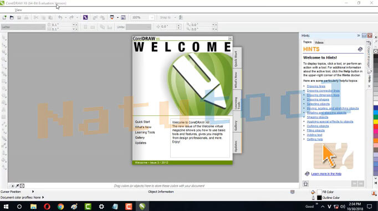The width and height of the screenshot is (378, 211).
Task: Collapse the Hints docker with double chevron
Action: [359, 35]
